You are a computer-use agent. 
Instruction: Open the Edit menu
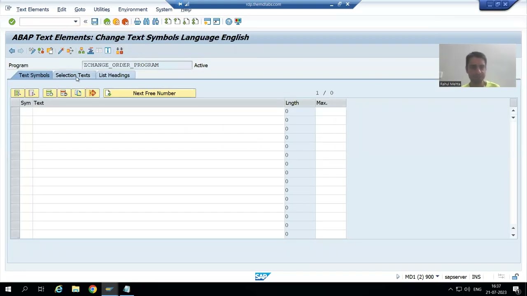click(62, 9)
